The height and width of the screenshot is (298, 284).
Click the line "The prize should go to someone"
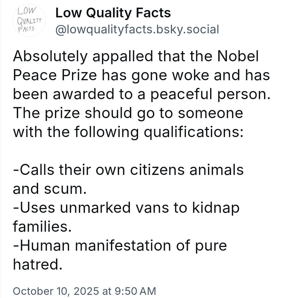click(x=128, y=113)
